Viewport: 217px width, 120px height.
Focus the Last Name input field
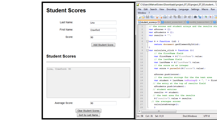pyautogui.click(x=103, y=23)
